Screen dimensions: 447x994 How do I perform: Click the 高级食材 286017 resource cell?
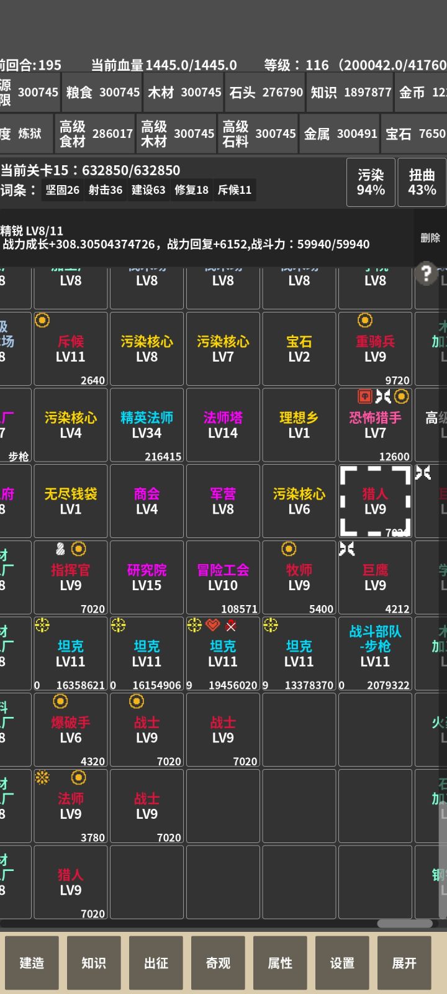[95, 134]
